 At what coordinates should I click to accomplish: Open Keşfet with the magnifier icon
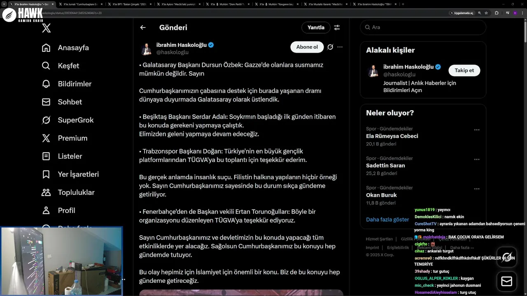(x=46, y=66)
